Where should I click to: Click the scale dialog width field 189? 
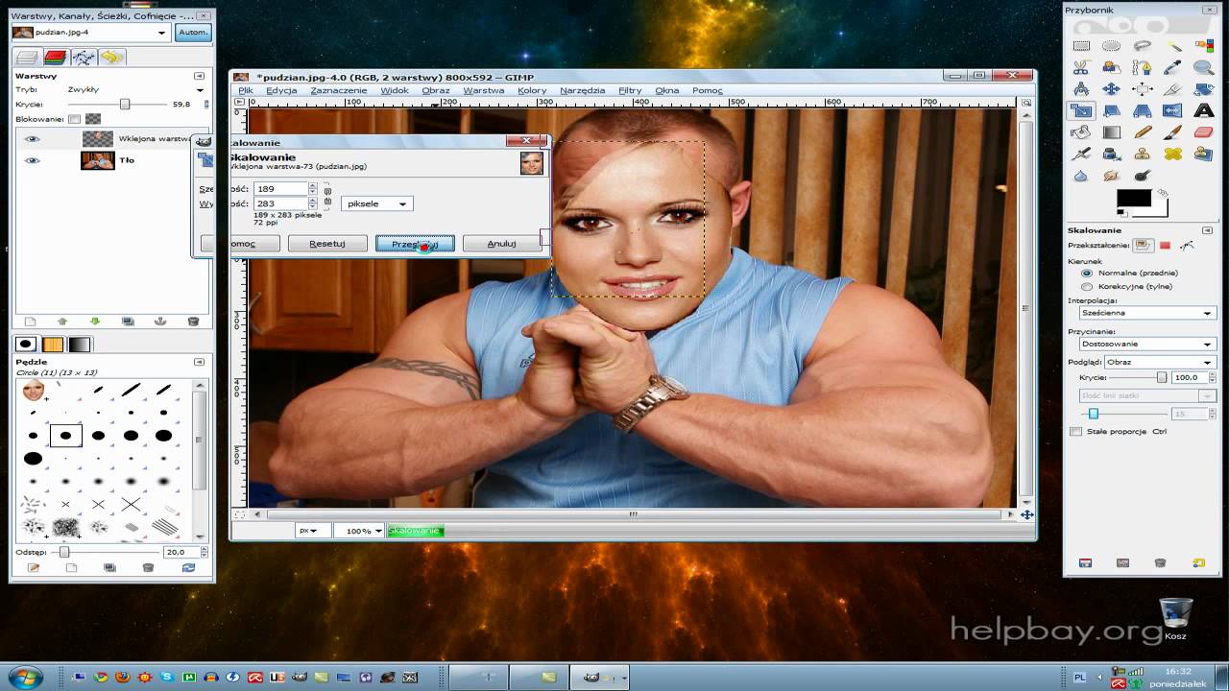pyautogui.click(x=280, y=189)
